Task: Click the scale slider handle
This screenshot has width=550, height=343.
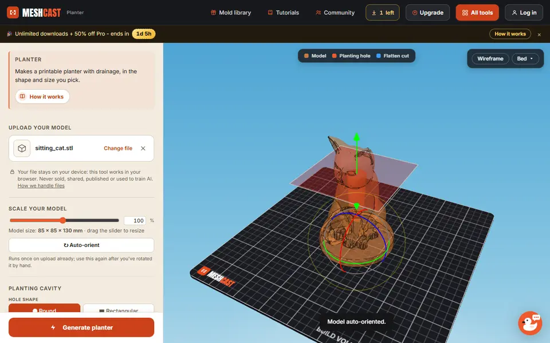Action: pos(63,221)
